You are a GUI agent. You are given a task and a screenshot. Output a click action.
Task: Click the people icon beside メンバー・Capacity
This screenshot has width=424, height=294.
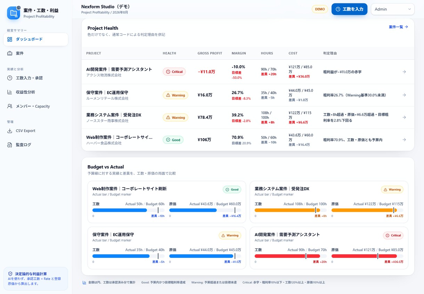(x=10, y=106)
